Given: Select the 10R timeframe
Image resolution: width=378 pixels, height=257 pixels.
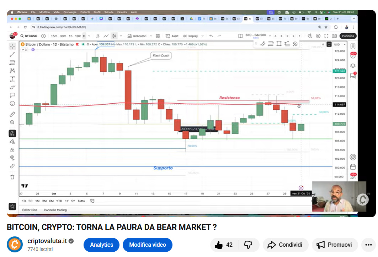Looking at the screenshot, I should (78, 36).
